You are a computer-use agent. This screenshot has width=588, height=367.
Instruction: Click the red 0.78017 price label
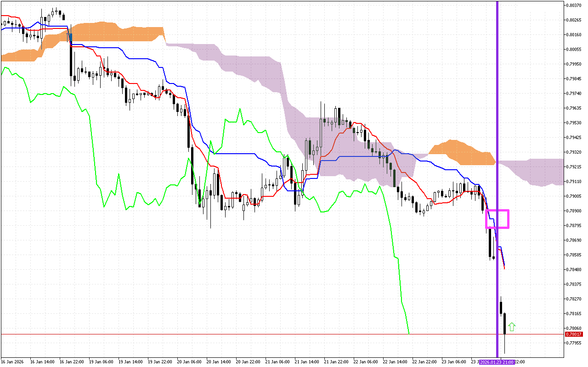573,334
